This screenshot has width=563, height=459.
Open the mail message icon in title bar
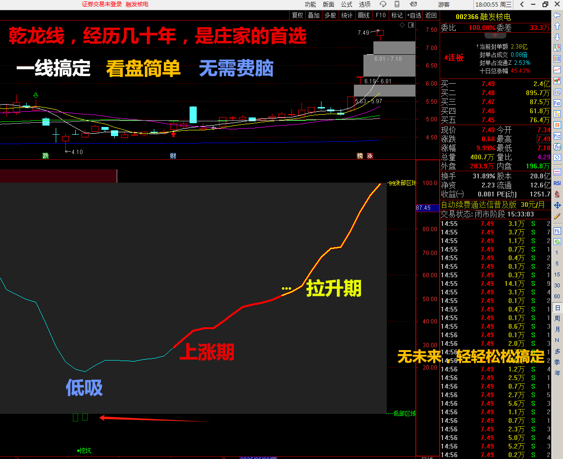click(413, 4)
